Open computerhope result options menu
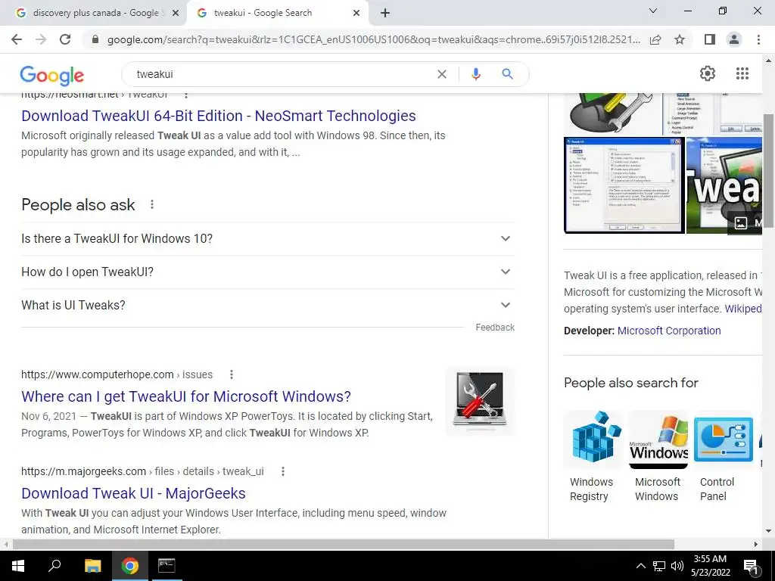The height and width of the screenshot is (581, 775). click(x=231, y=374)
